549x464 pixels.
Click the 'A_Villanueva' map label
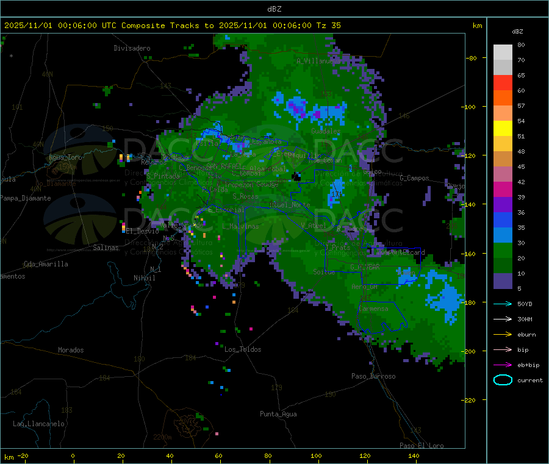point(318,61)
